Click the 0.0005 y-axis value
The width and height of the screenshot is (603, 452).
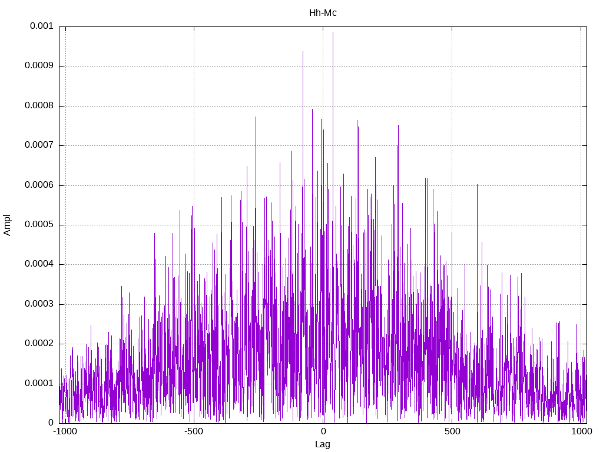click(x=39, y=225)
